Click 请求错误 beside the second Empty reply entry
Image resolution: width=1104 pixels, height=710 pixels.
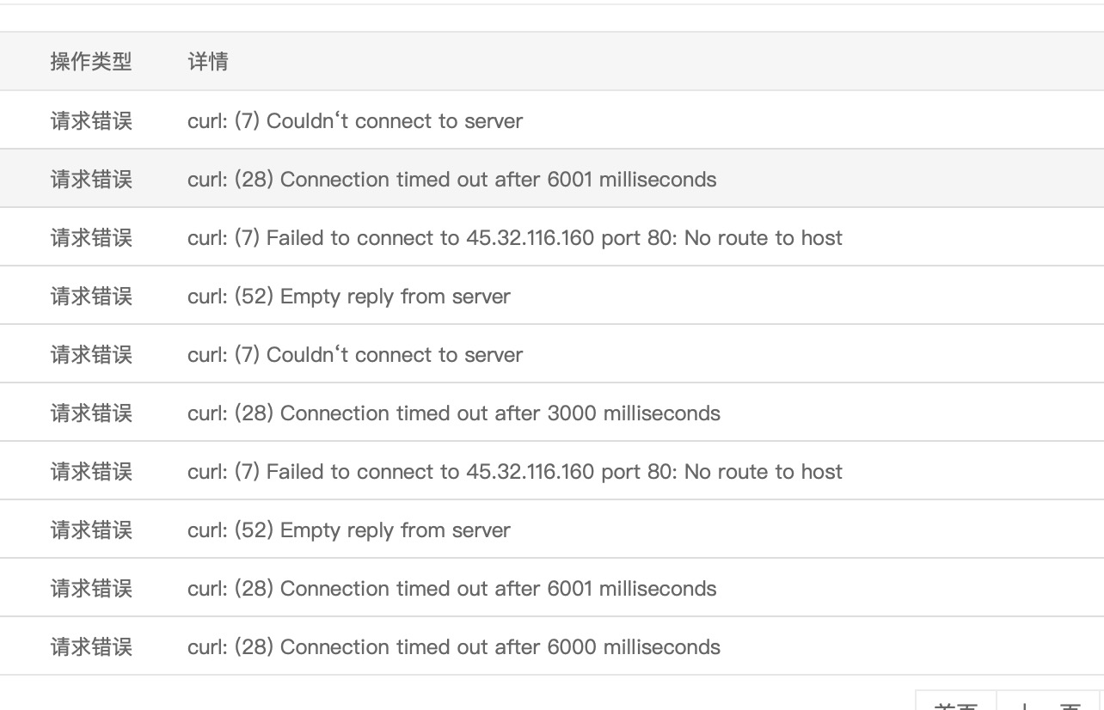tap(91, 530)
